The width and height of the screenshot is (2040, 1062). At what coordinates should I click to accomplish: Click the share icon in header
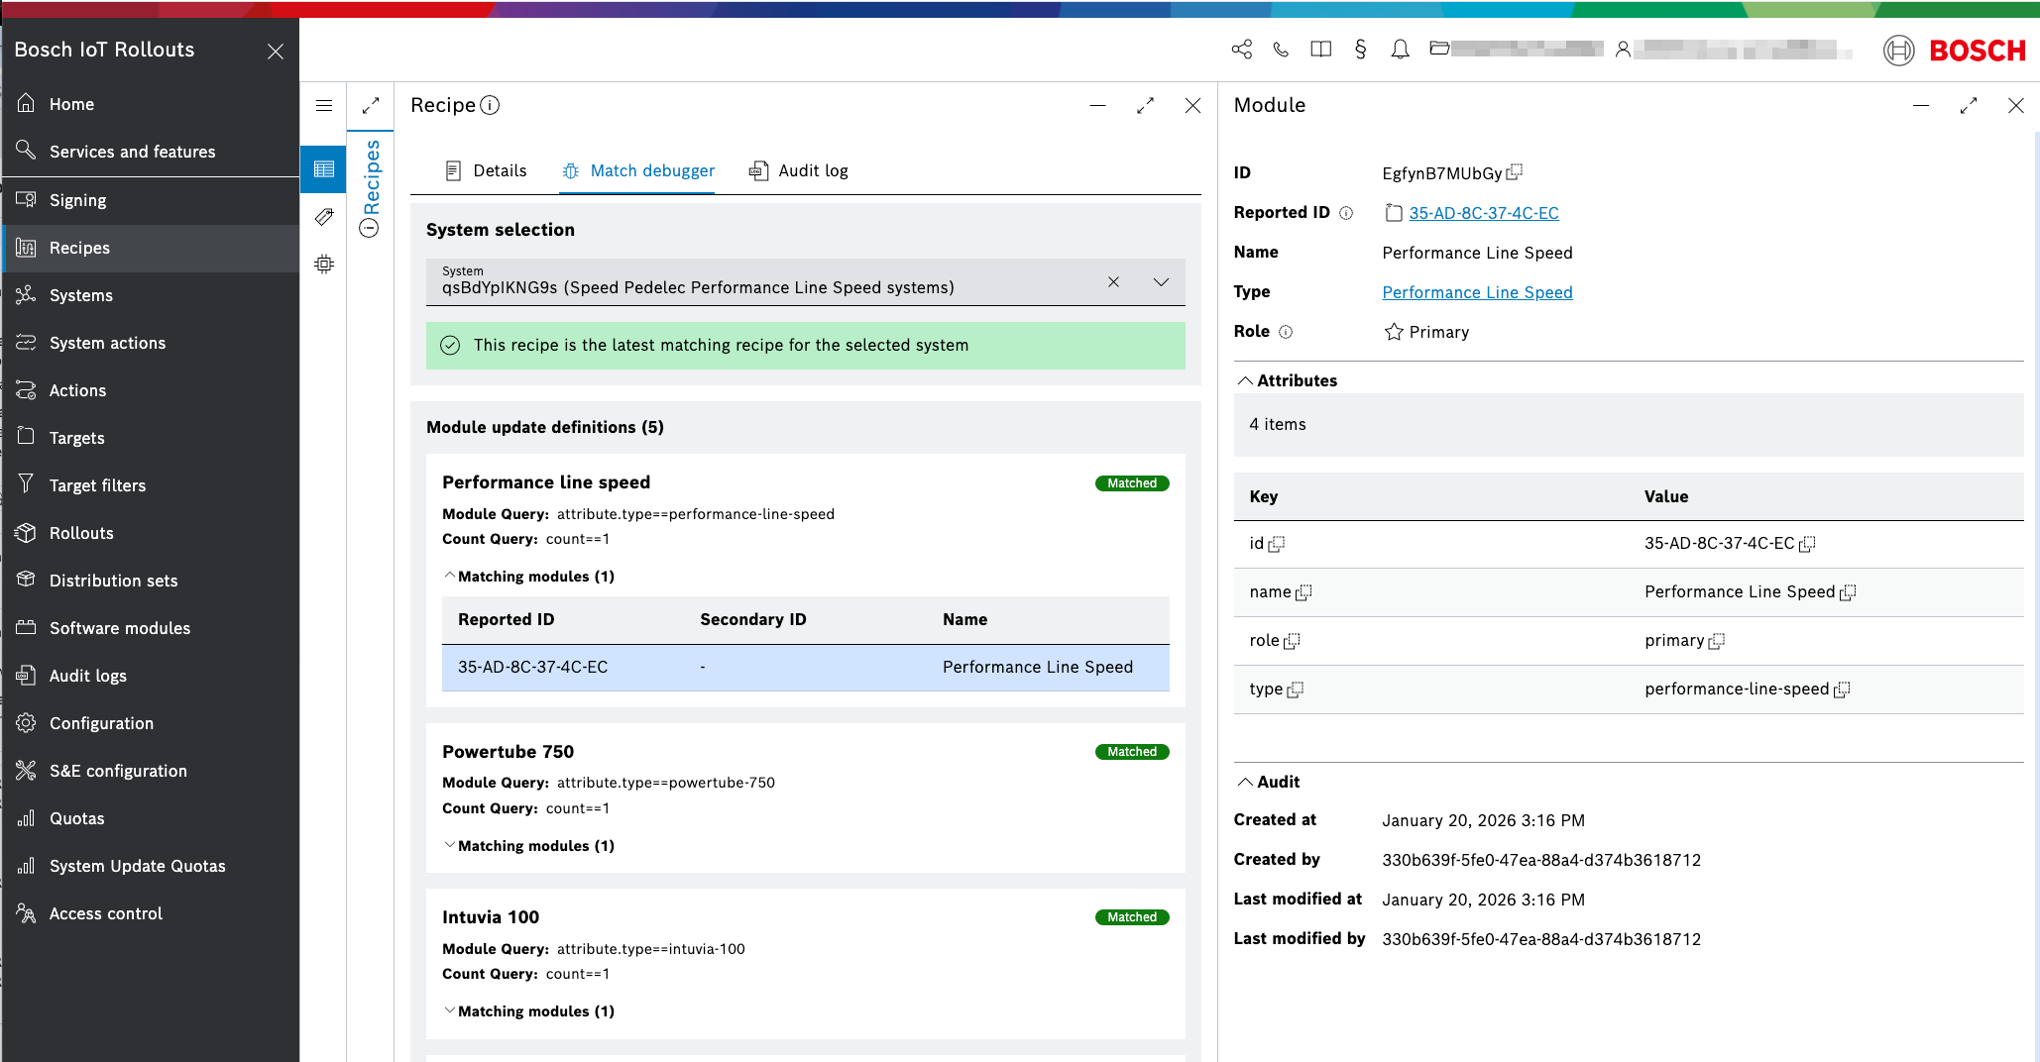[1241, 50]
